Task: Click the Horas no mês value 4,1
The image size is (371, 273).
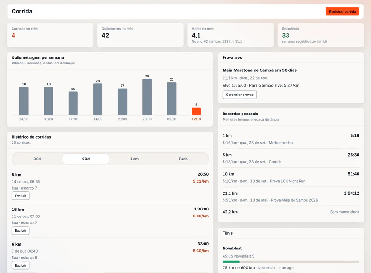Action: (196, 36)
